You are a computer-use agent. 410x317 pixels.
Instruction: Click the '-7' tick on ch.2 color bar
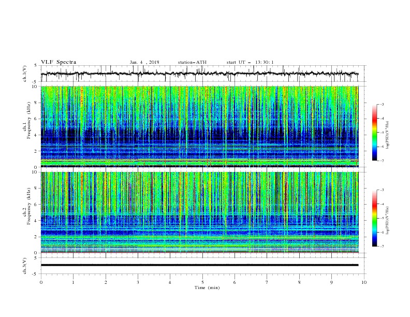(x=382, y=247)
